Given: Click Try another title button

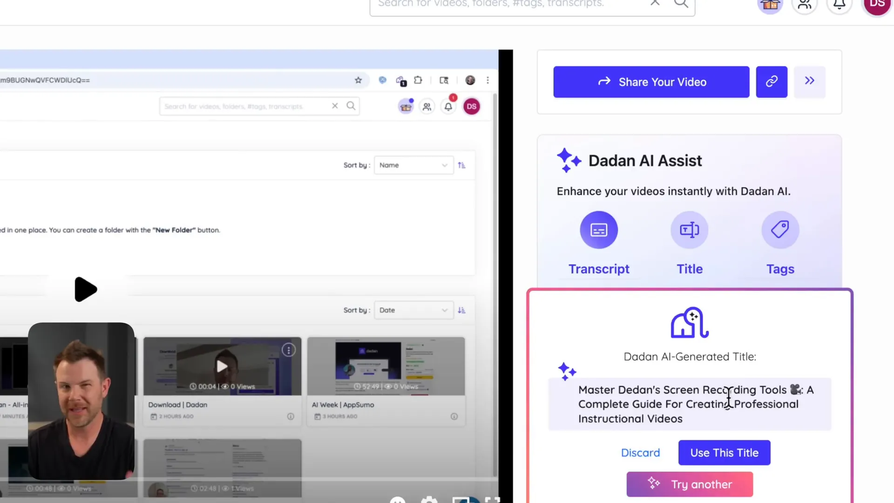Looking at the screenshot, I should tap(689, 484).
